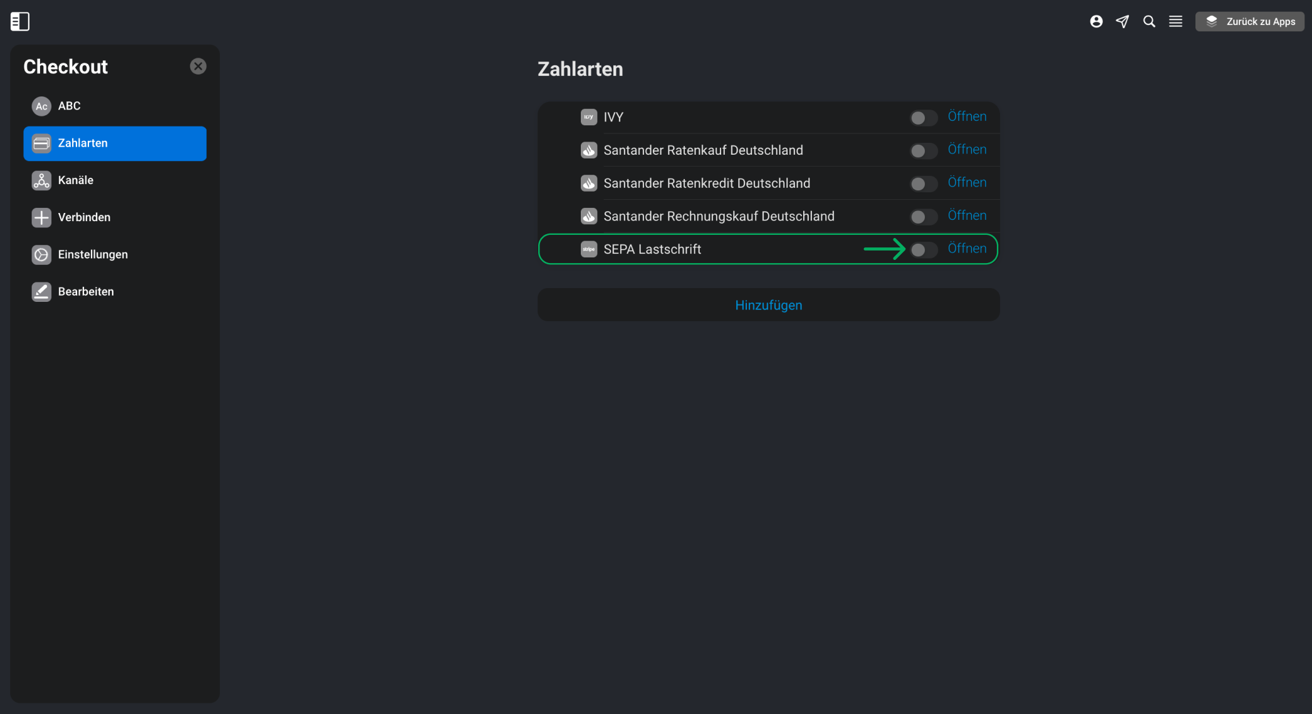Click the paper plane send icon
This screenshot has width=1312, height=714.
pos(1122,21)
